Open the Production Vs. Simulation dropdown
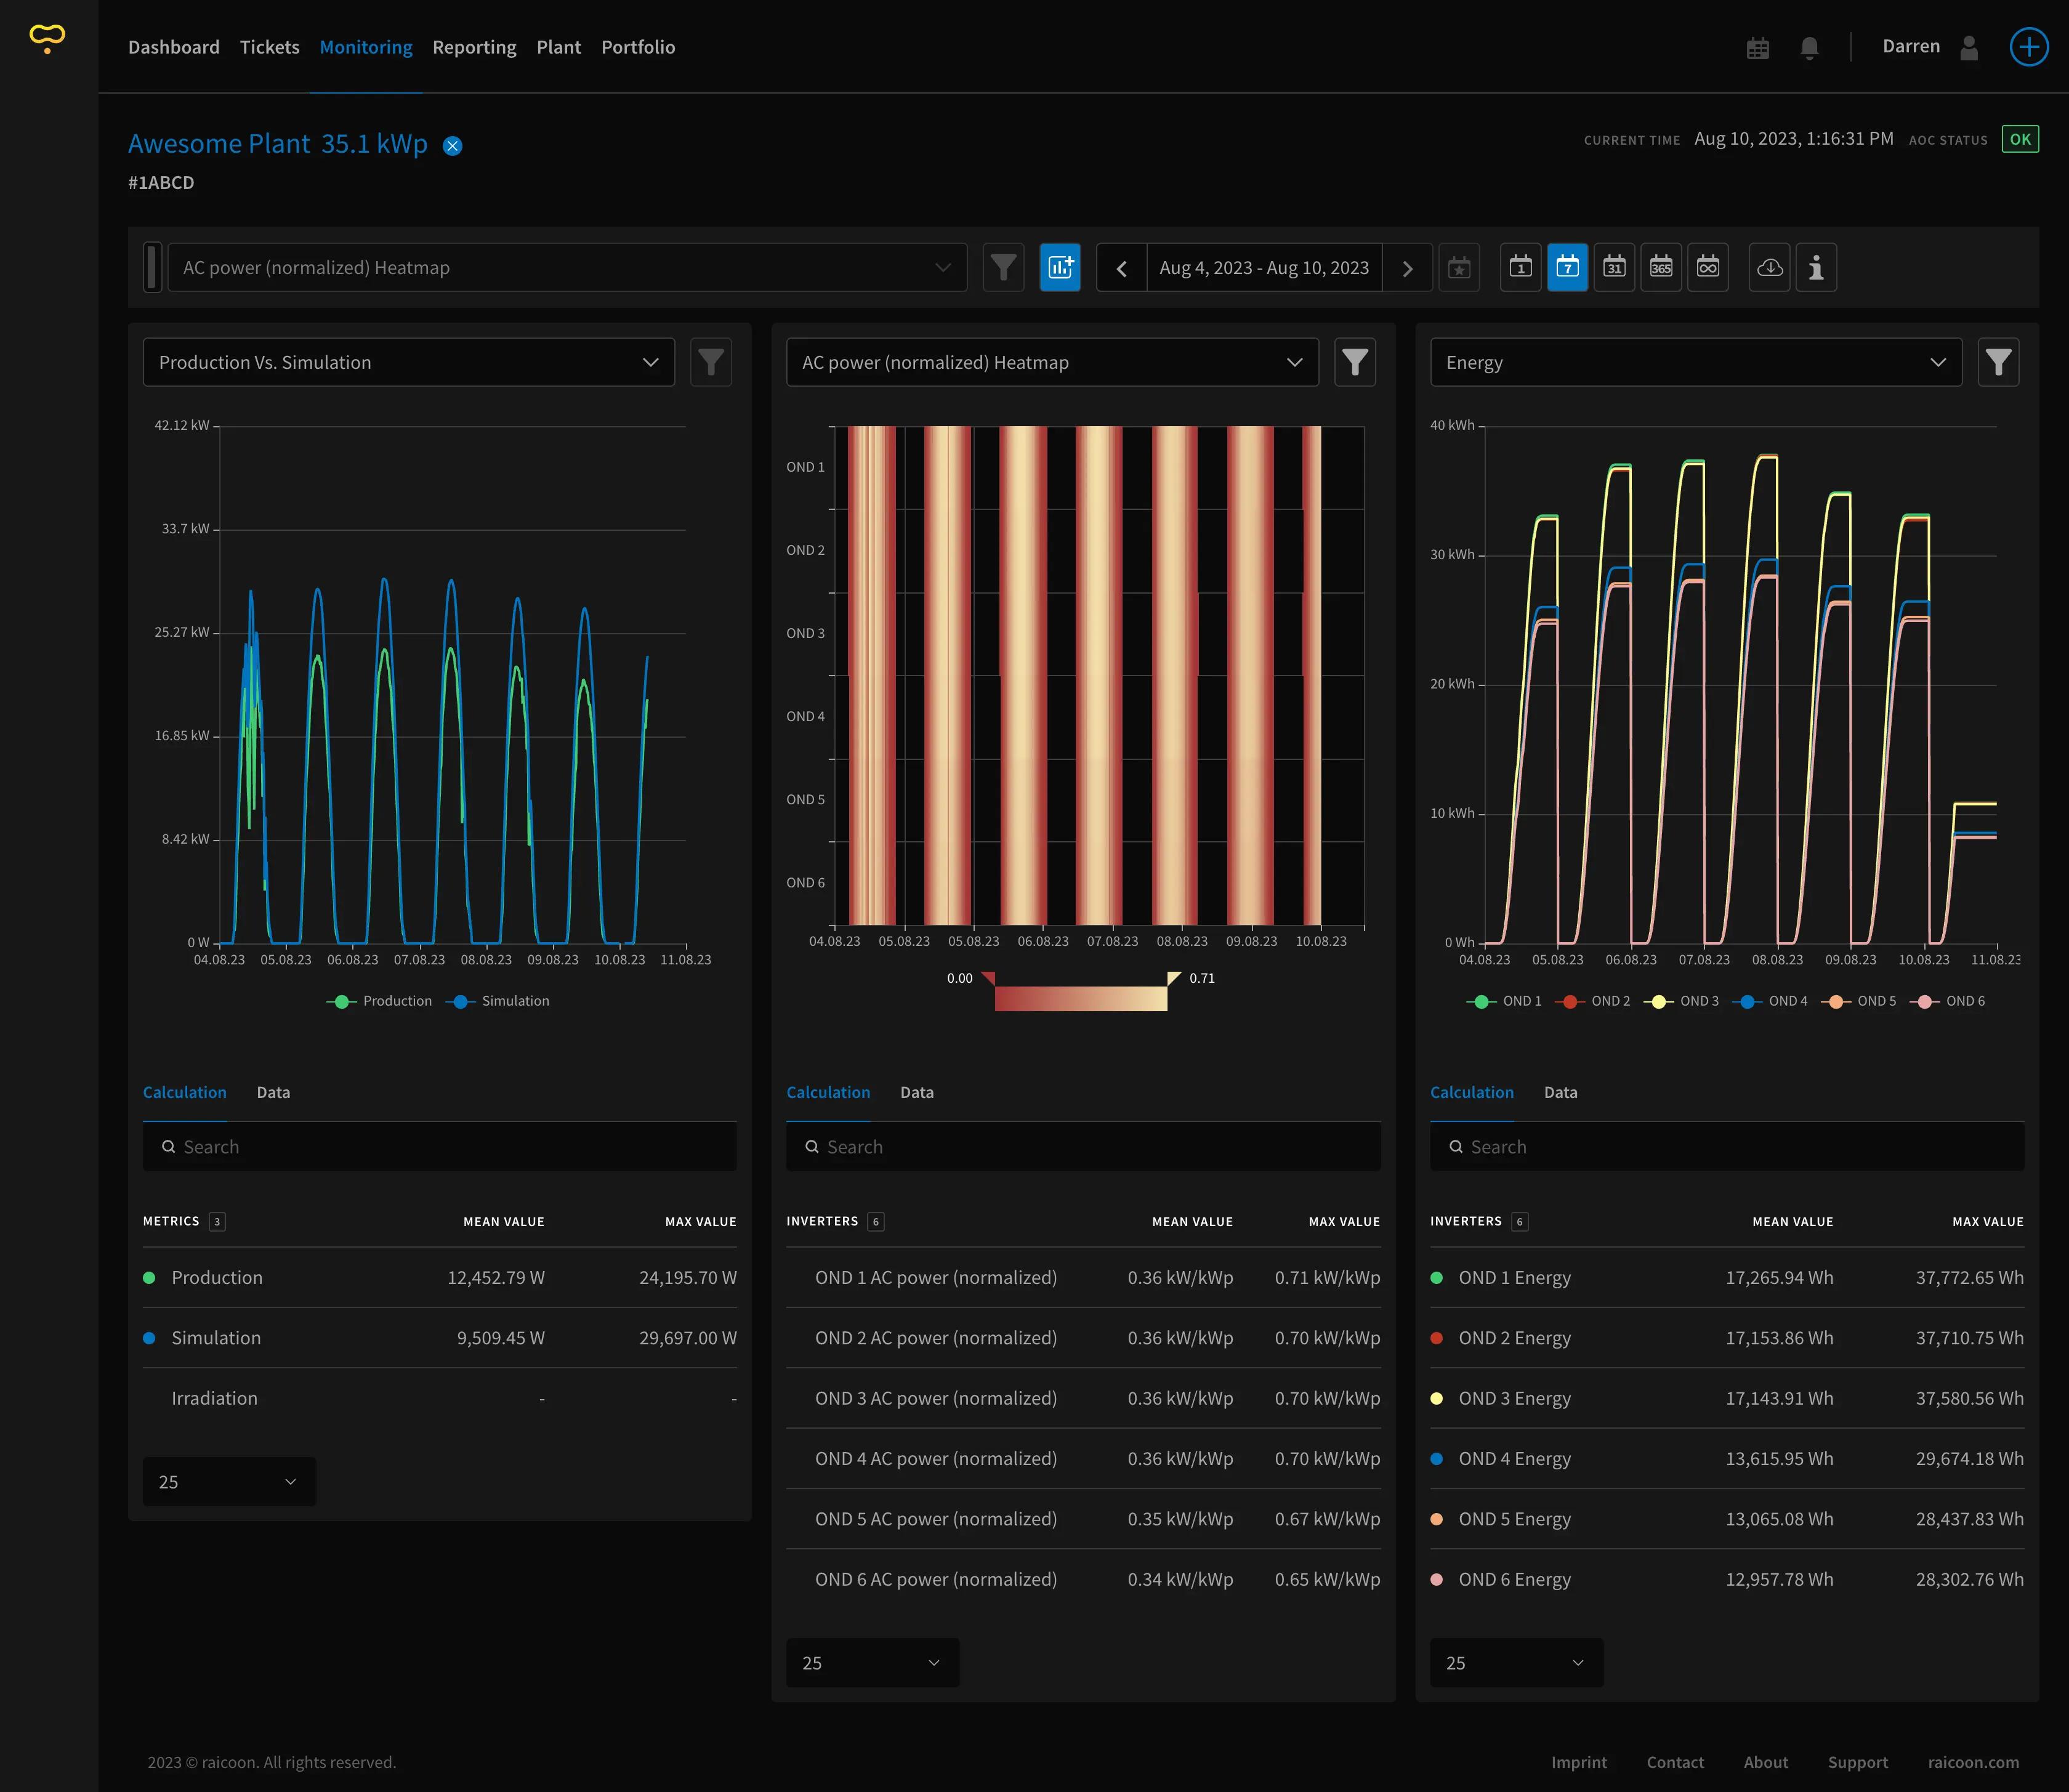This screenshot has height=1792, width=2069. point(409,362)
